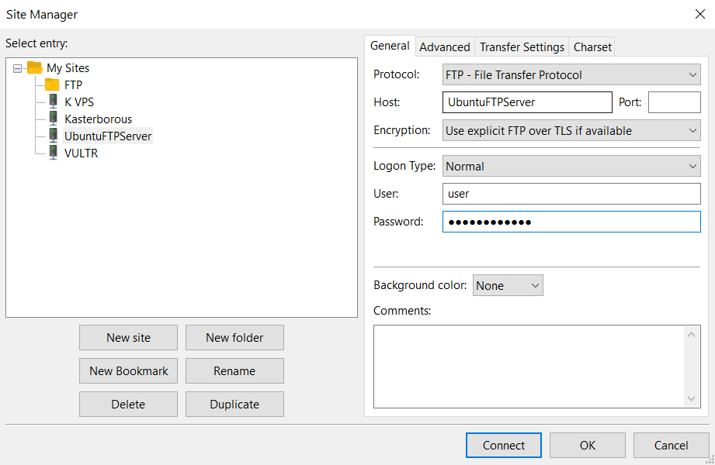Click the Comments scrollbar up arrow
Viewport: 715px width, 465px height.
point(692,334)
